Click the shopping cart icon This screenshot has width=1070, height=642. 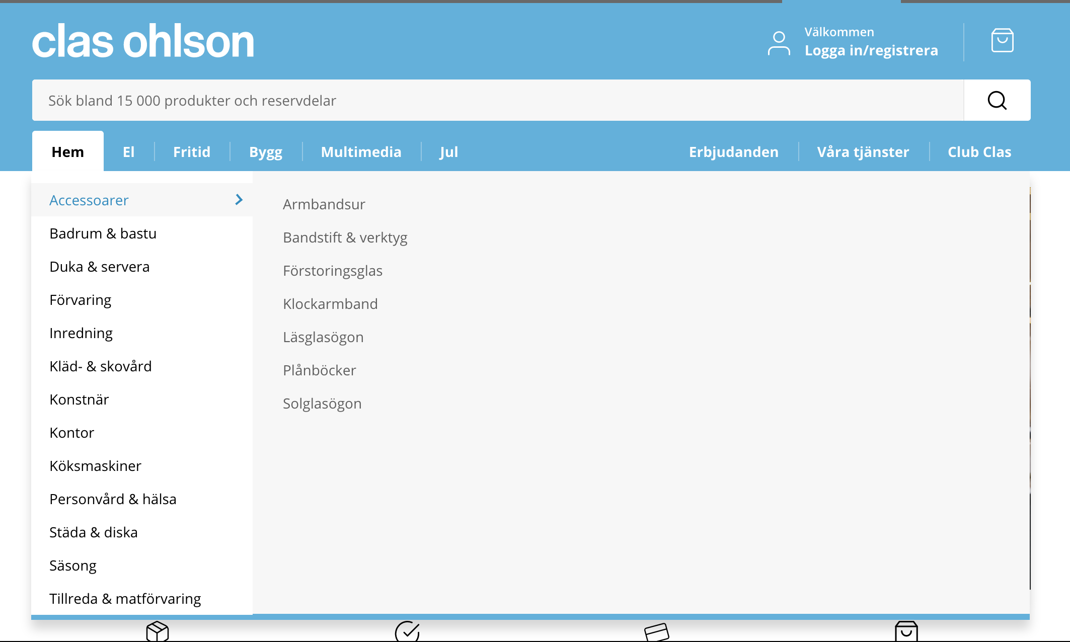pyautogui.click(x=1002, y=41)
